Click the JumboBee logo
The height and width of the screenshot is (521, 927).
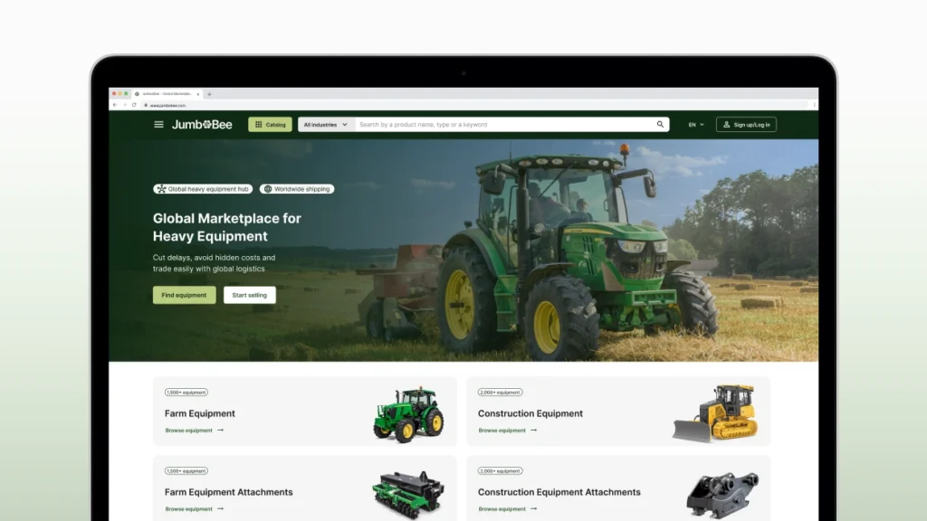point(202,125)
